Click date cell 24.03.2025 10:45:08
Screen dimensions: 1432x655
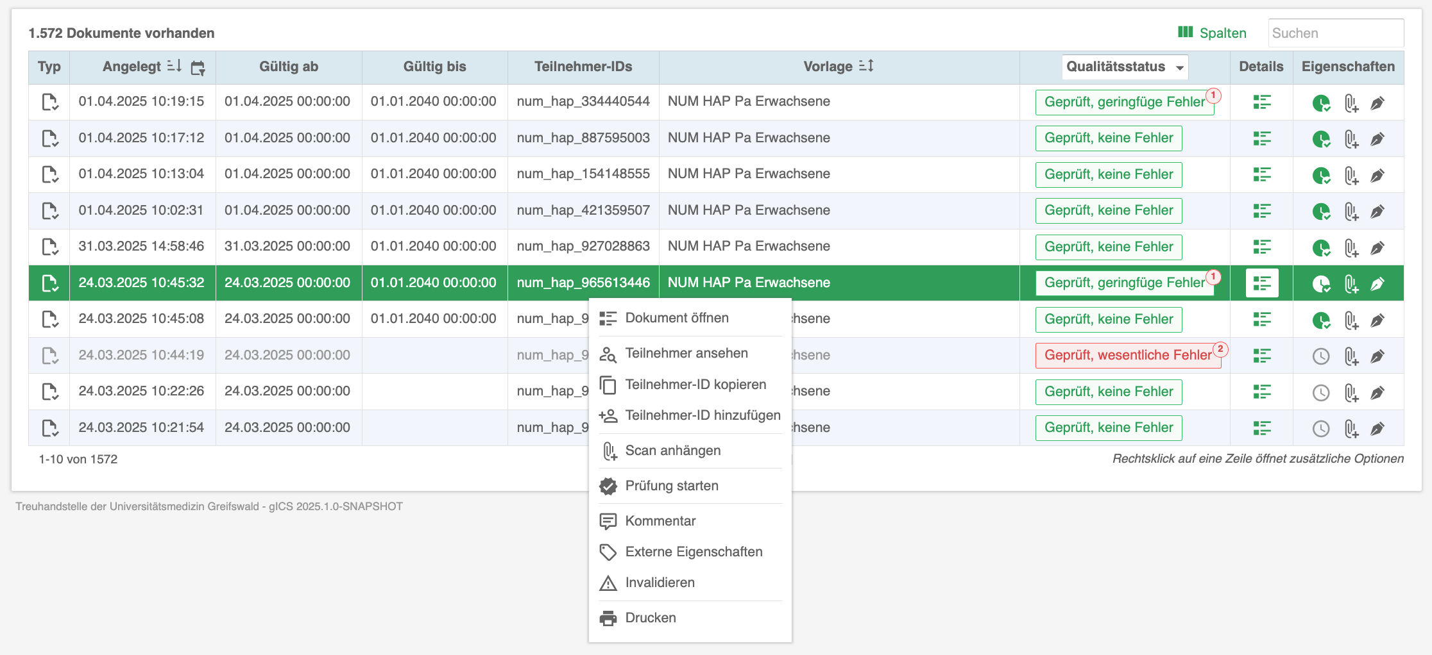(141, 319)
